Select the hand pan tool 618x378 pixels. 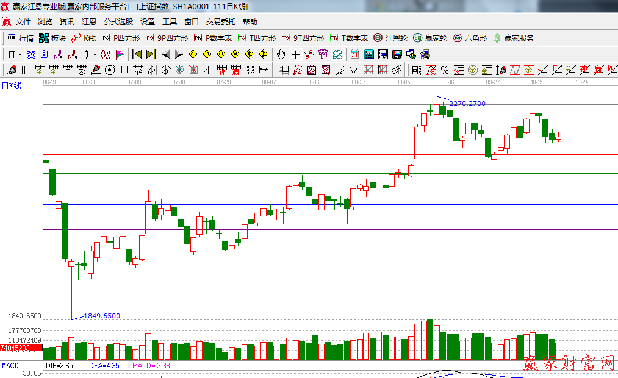tap(281, 54)
